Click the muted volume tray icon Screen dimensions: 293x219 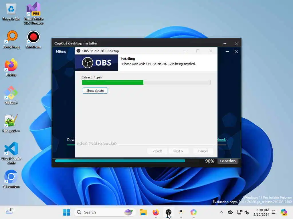tap(247, 212)
